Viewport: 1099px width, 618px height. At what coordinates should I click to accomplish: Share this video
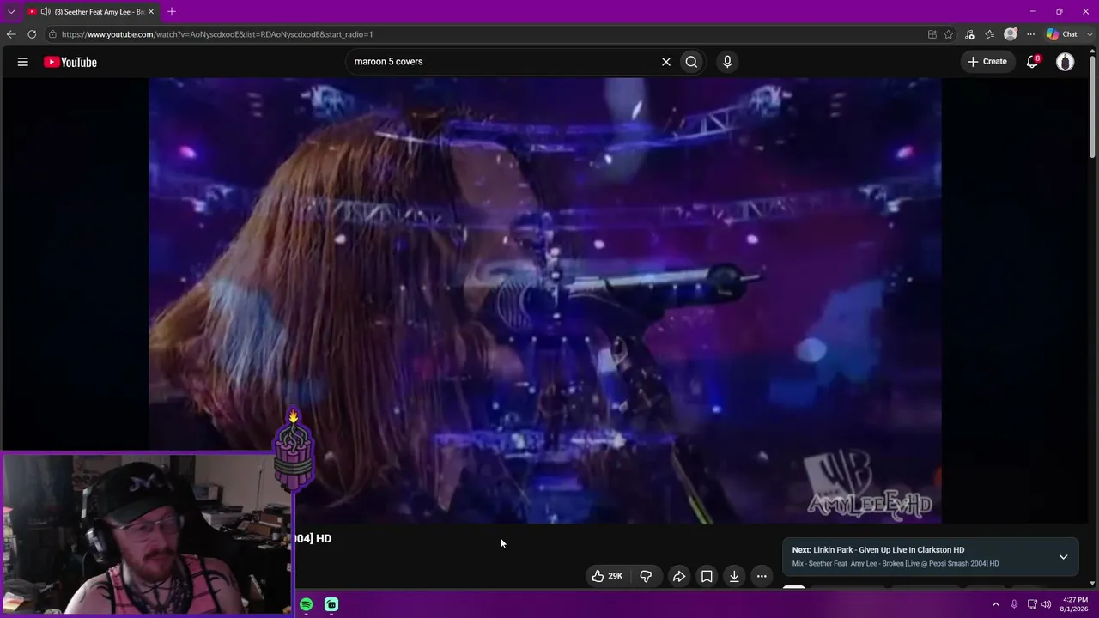(678, 576)
